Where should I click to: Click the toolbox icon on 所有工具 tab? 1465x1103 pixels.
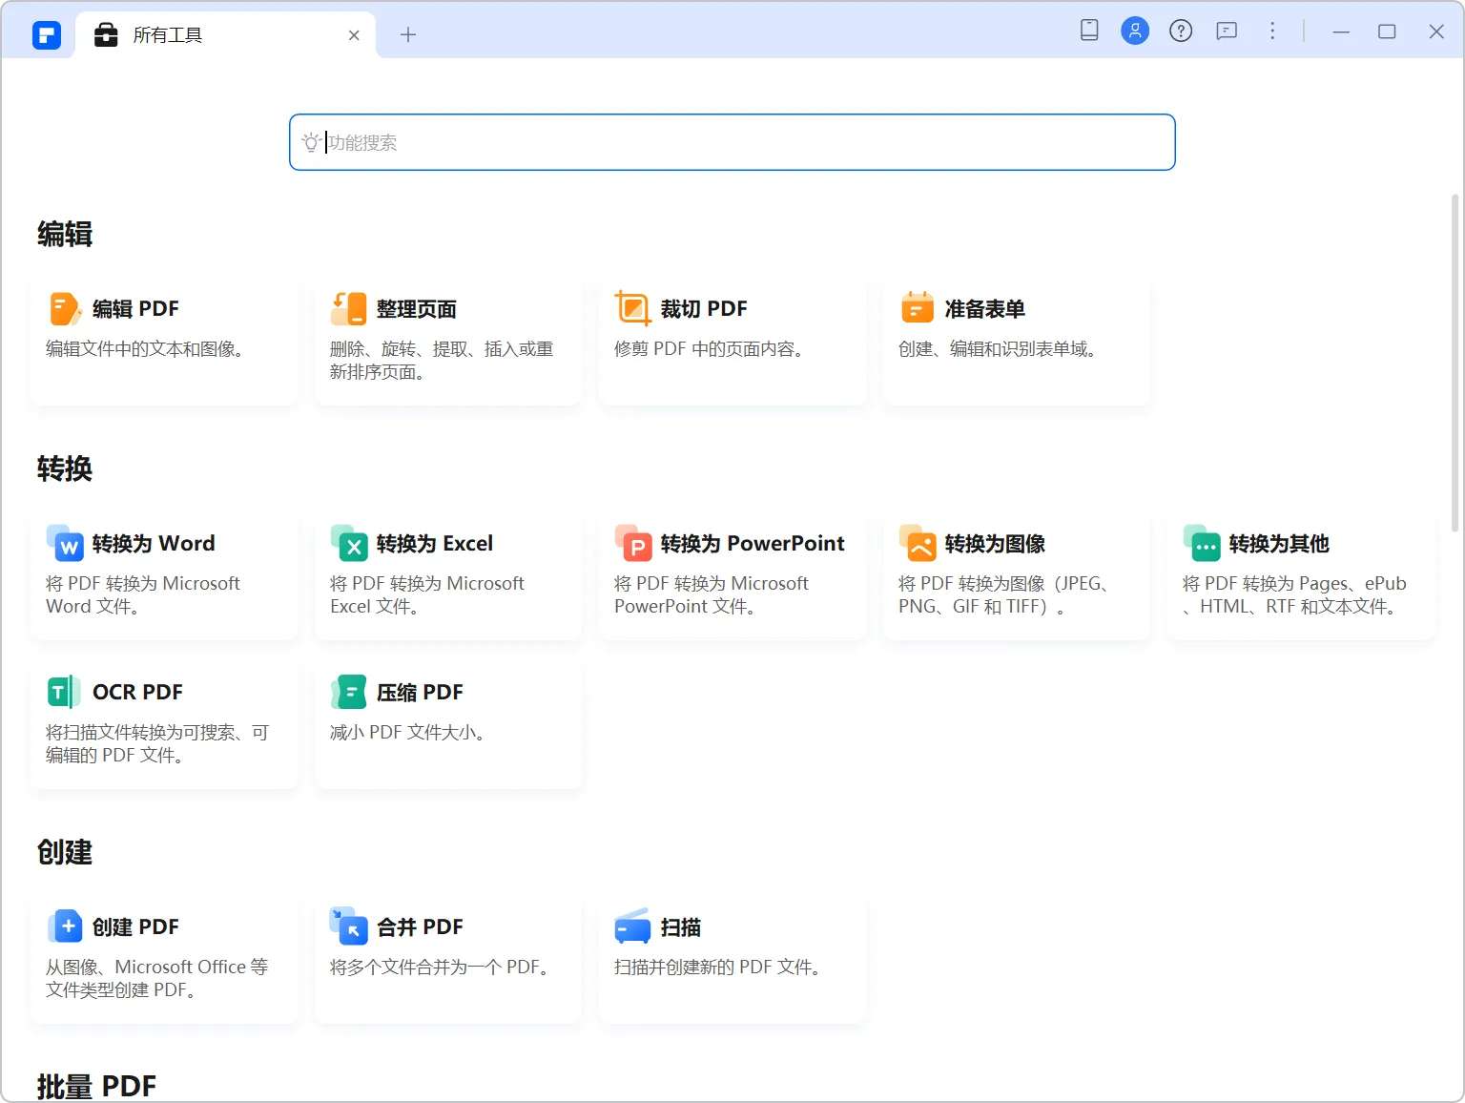pos(106,35)
